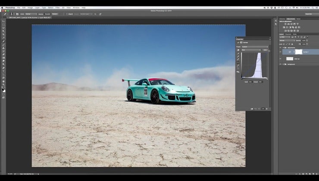Hide the background group layer

click(x=280, y=64)
